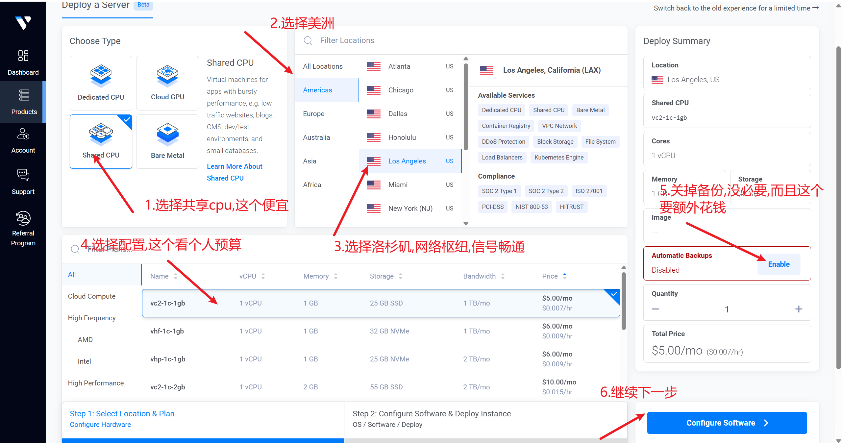Viewport: 842px width, 443px height.
Task: Click the Dallas US flag icon
Action: coord(374,114)
